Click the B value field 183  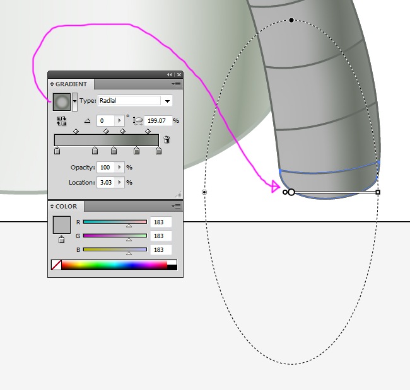[161, 249]
